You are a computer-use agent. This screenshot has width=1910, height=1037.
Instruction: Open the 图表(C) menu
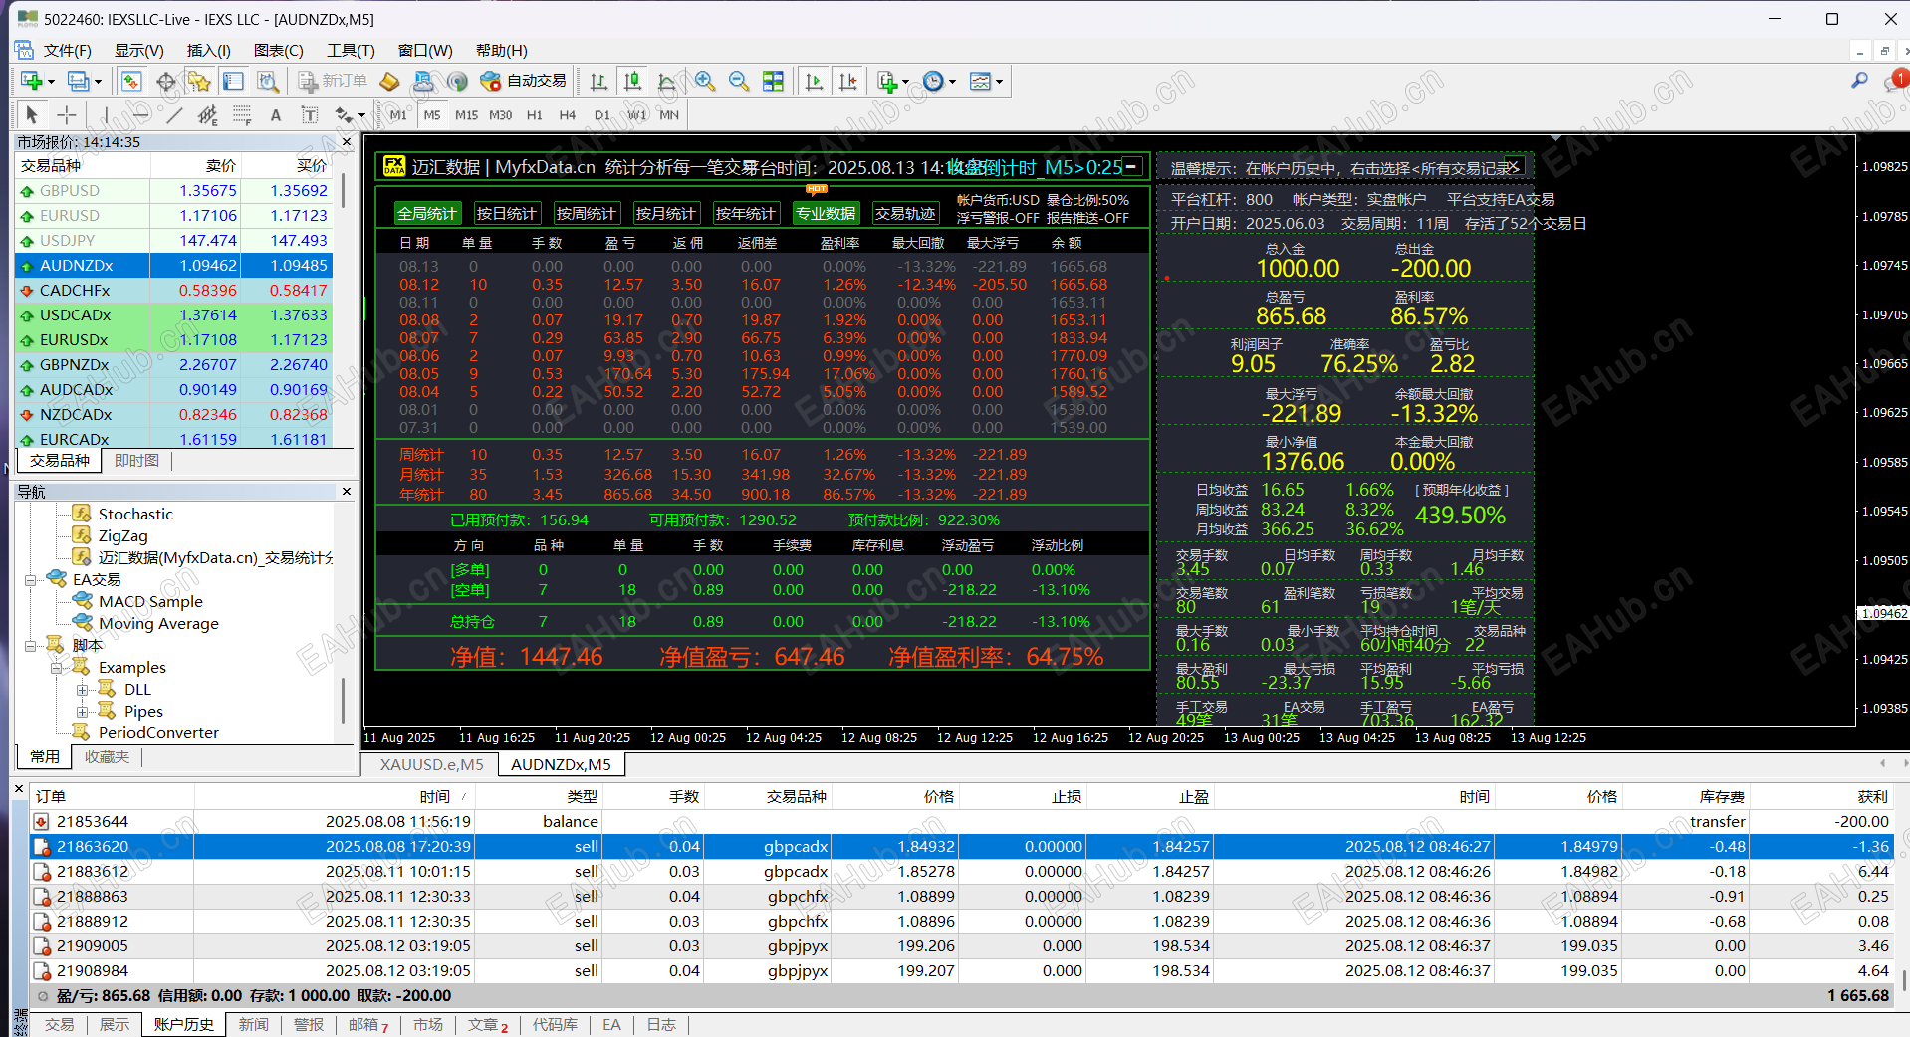[278, 51]
